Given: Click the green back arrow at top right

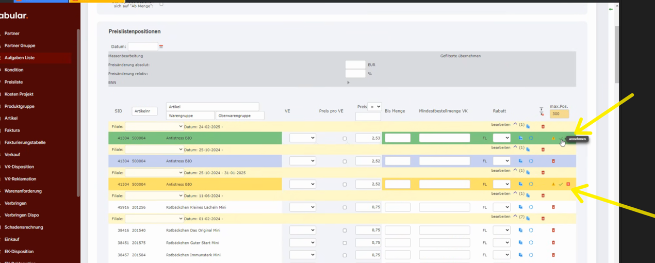Looking at the screenshot, I should (611, 9).
